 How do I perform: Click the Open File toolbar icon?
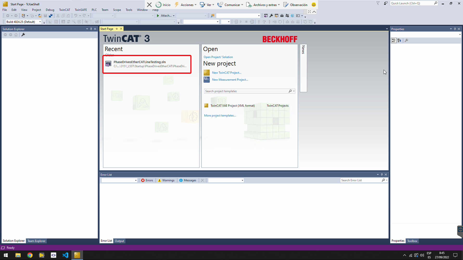[40, 16]
